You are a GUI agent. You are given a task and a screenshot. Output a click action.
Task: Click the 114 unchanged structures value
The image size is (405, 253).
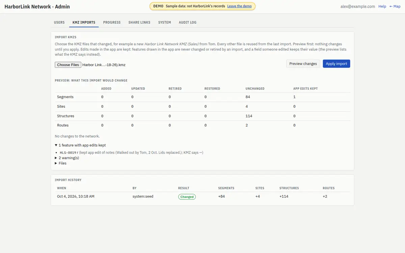[249, 116]
